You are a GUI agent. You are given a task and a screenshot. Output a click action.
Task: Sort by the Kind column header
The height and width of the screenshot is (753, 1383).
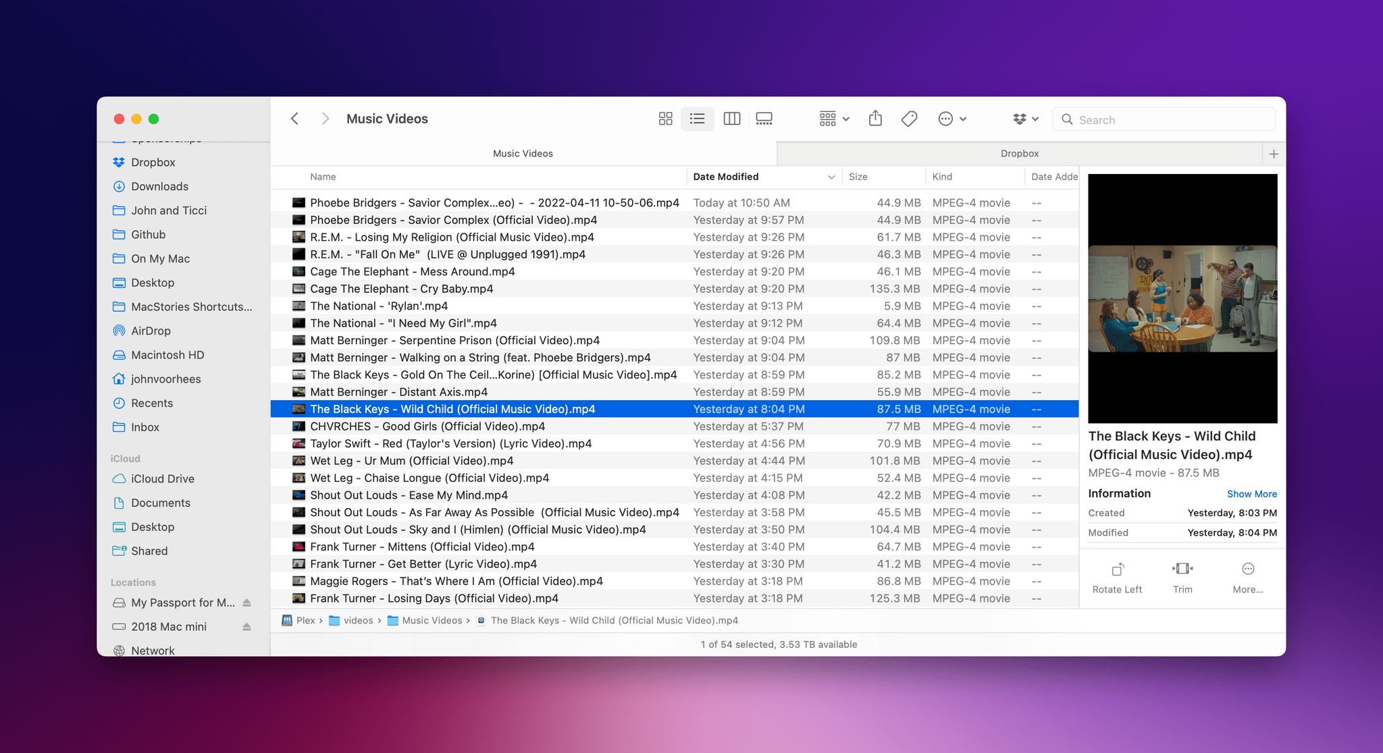tap(942, 177)
